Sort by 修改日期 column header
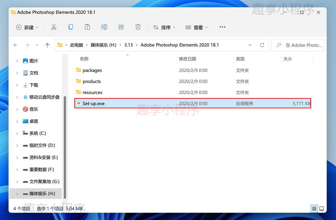The image size is (336, 220). tap(188, 59)
